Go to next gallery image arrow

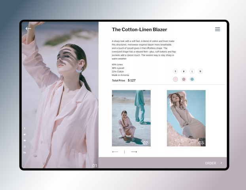coord(134,152)
